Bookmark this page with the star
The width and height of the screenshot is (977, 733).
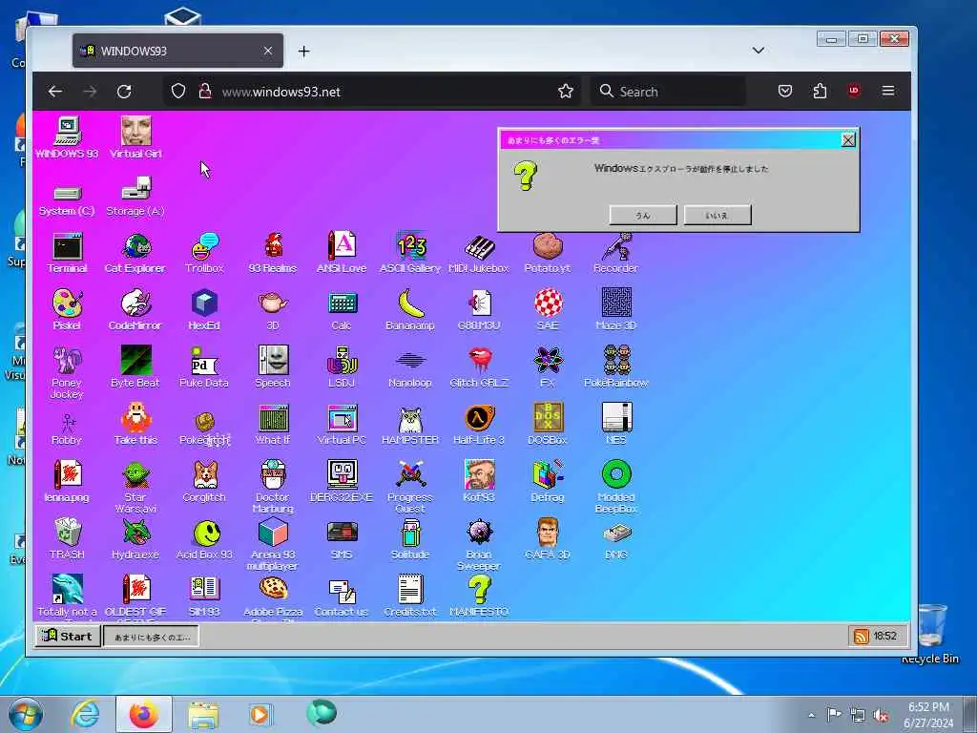click(565, 92)
